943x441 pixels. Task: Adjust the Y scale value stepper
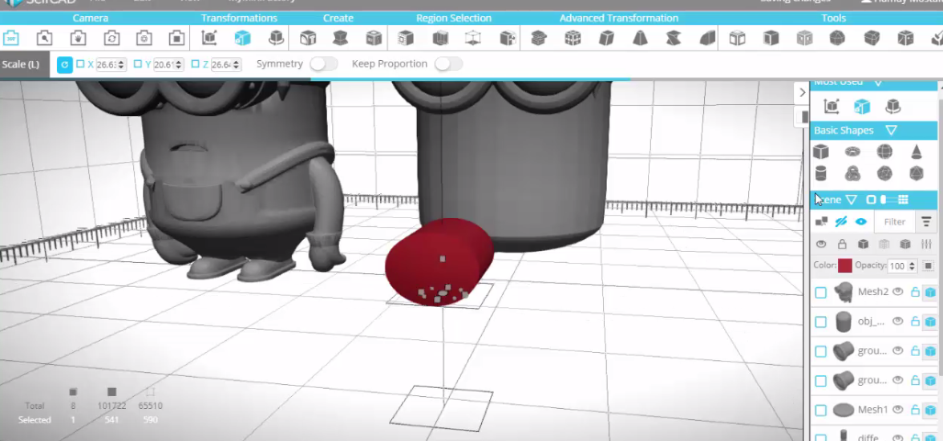point(180,64)
